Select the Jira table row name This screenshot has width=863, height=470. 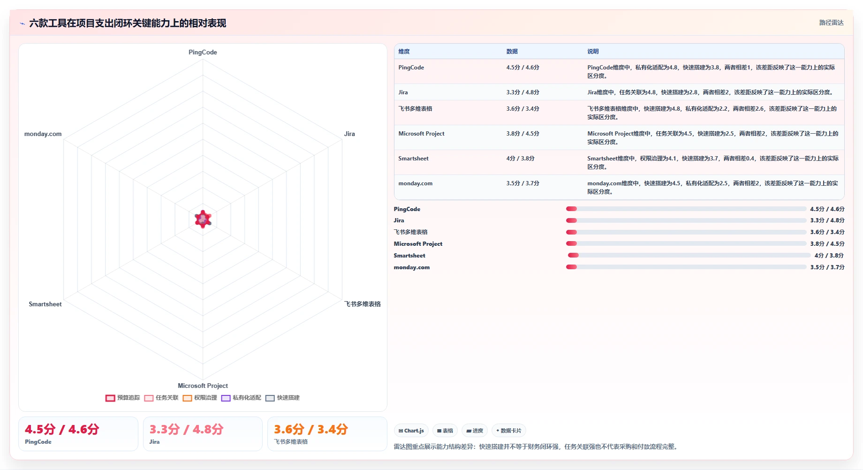pos(403,92)
